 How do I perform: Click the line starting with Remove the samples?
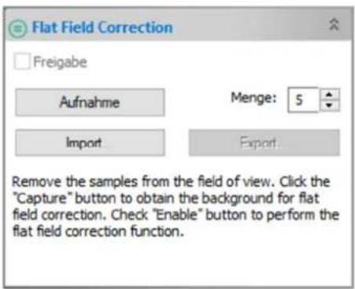coord(171,182)
